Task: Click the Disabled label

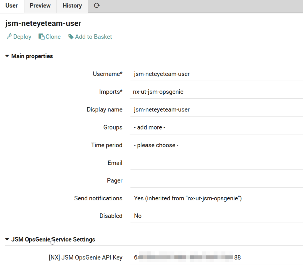Action: point(111,216)
